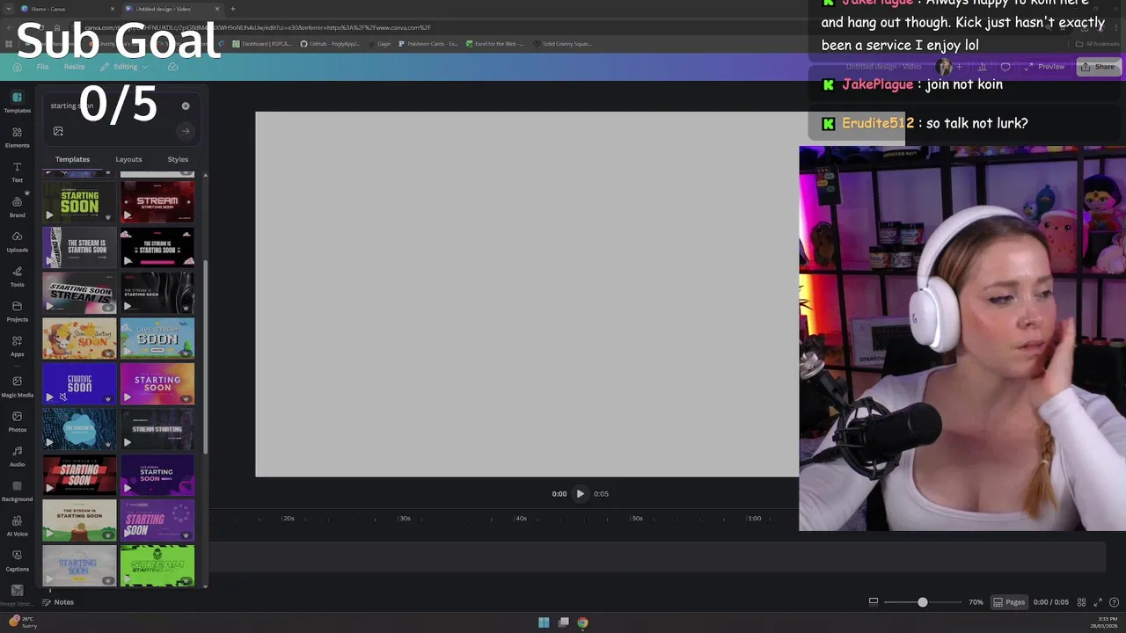Screen dimensions: 1126x633
Task: Open the comments speech bubble icon
Action: [x=1005, y=67]
